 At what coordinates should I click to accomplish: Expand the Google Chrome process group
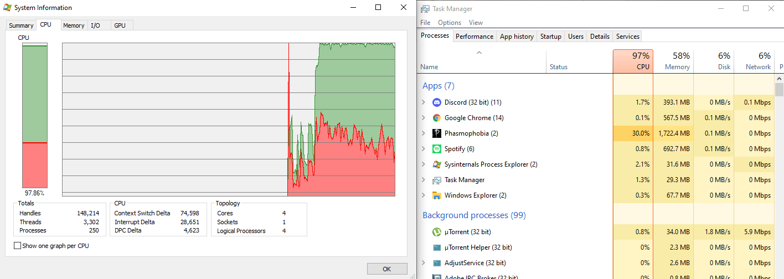click(x=424, y=118)
